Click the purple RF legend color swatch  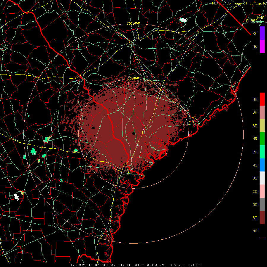pos(262,33)
